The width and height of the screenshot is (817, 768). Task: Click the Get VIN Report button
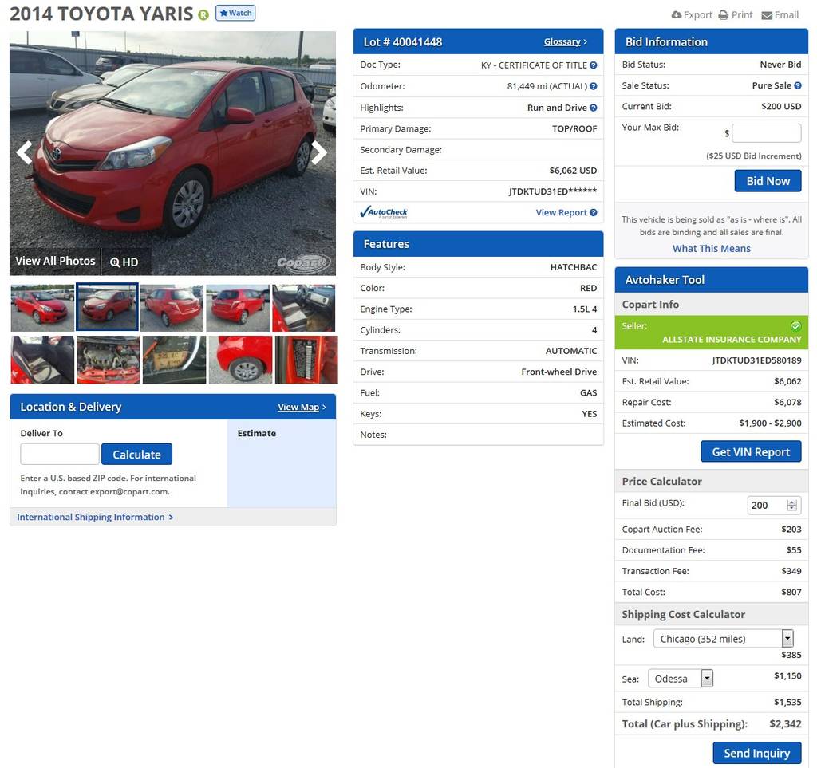coord(751,452)
